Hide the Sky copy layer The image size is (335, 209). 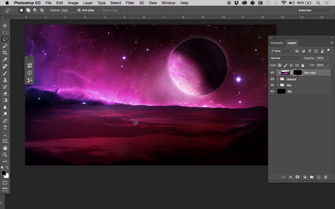coord(272,73)
